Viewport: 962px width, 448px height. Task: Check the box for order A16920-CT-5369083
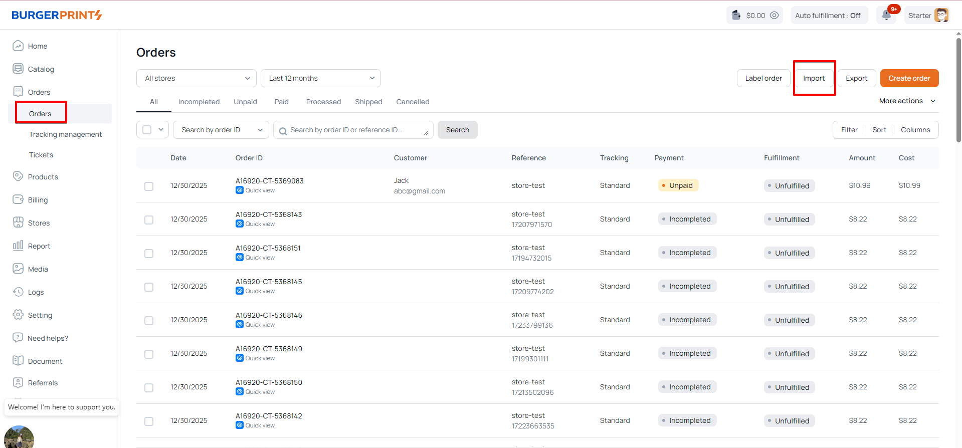[149, 186]
